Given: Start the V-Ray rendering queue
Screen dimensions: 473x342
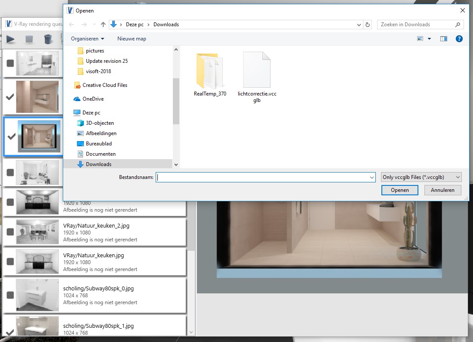Looking at the screenshot, I should [x=11, y=39].
